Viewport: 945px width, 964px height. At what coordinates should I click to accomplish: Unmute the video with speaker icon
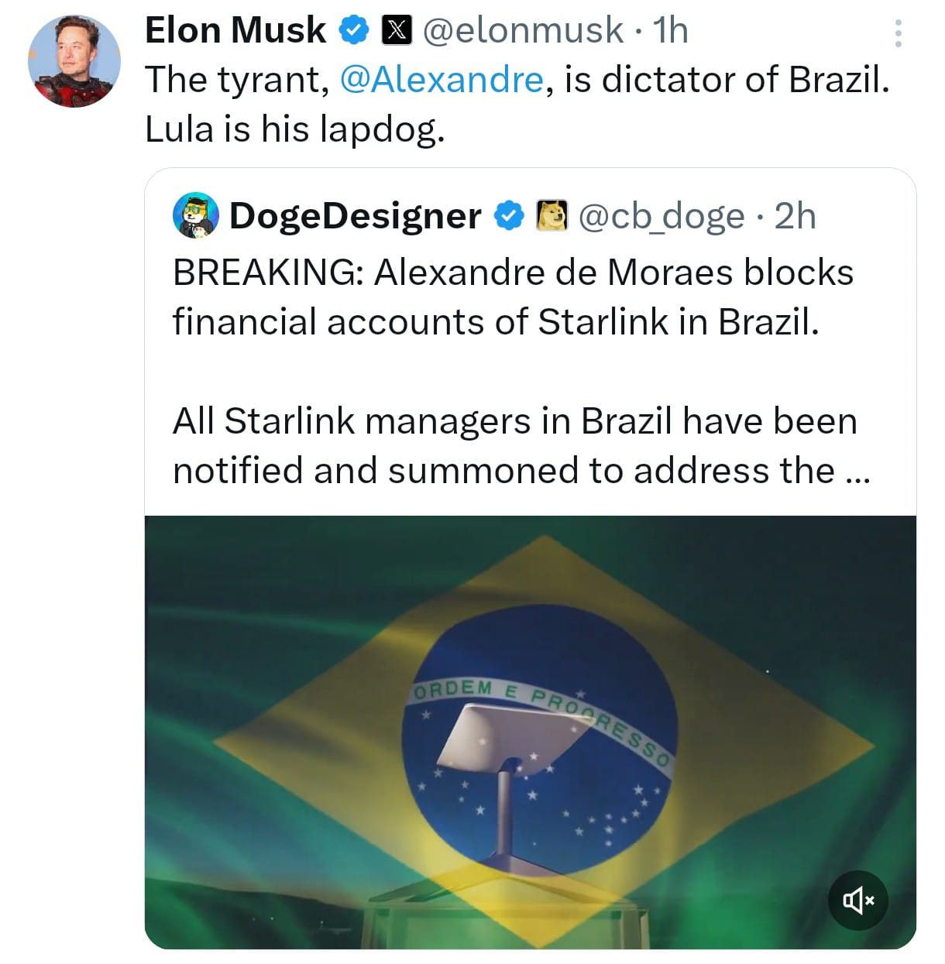click(x=858, y=900)
